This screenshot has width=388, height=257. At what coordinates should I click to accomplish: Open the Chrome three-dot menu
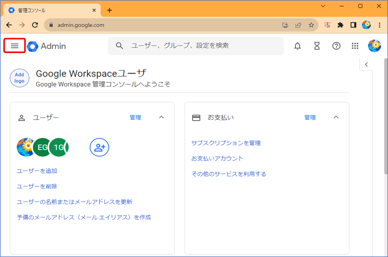tap(380, 25)
